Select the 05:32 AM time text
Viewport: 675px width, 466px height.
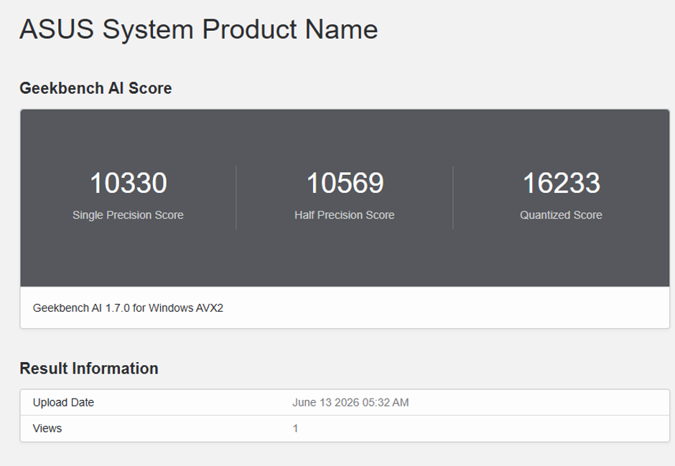[x=386, y=402]
